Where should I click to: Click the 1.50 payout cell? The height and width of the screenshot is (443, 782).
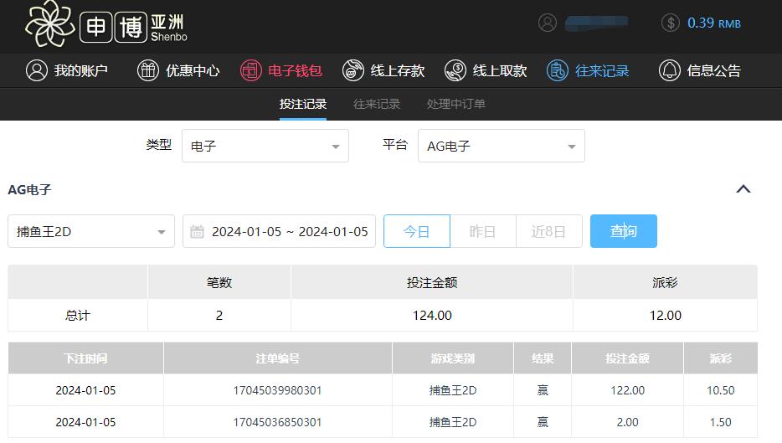[x=721, y=422]
